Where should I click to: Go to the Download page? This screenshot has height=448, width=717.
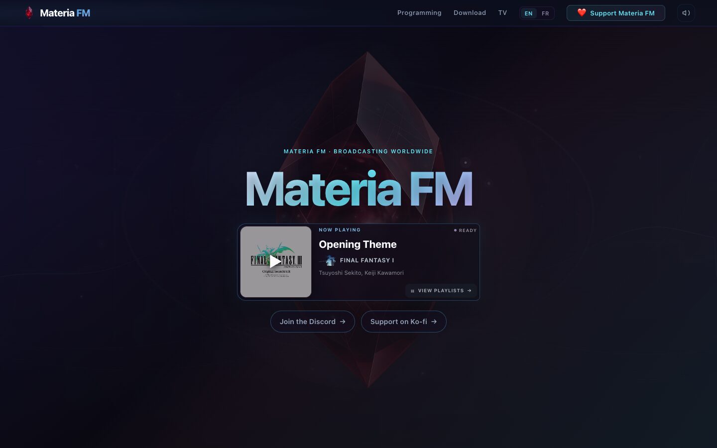(x=470, y=13)
